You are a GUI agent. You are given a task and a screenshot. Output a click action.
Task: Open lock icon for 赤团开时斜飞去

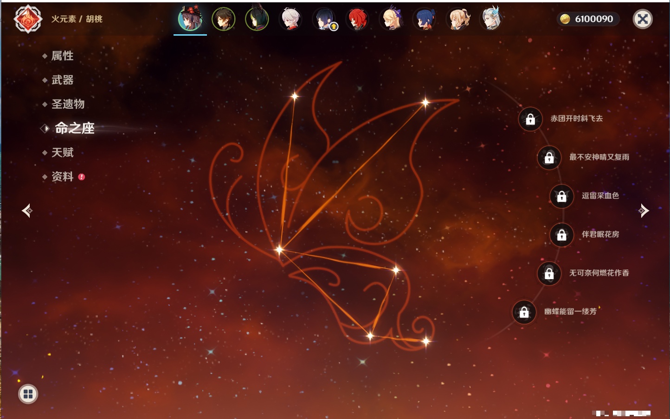[530, 119]
